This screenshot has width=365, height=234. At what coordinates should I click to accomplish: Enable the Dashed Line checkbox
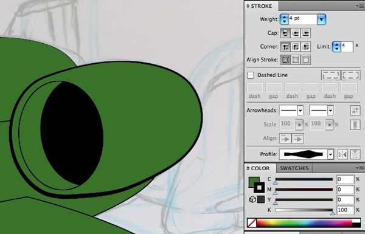(251, 75)
